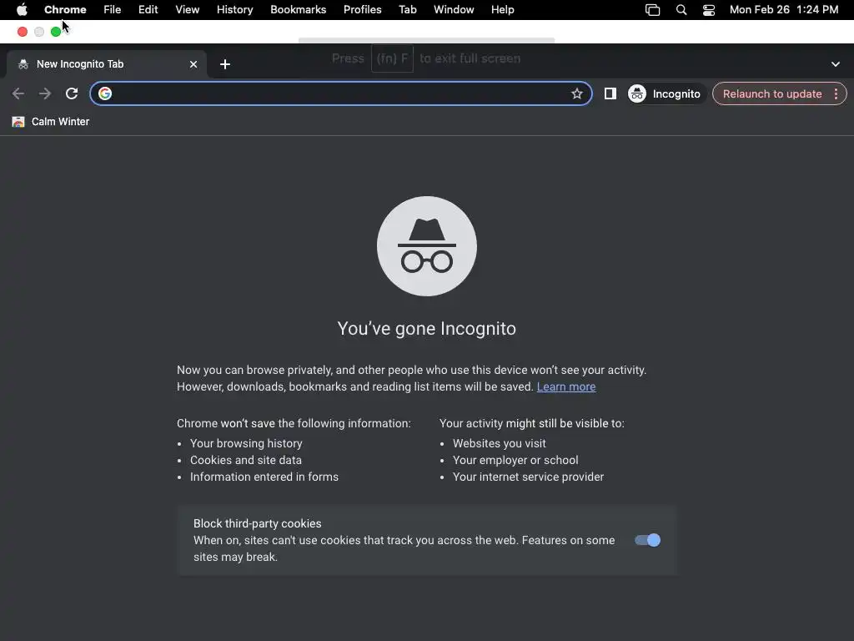Click "Websites you visit" list item
The image size is (854, 641).
tap(499, 443)
